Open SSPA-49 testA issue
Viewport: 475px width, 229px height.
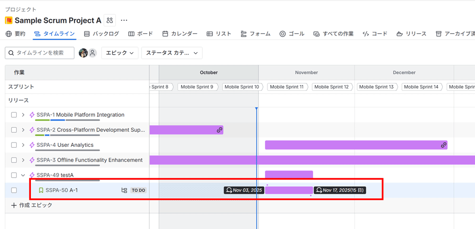[x=55, y=175]
